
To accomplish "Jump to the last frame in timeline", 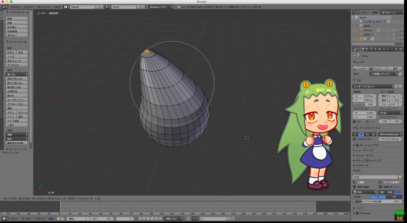I will pyautogui.click(x=160, y=219).
